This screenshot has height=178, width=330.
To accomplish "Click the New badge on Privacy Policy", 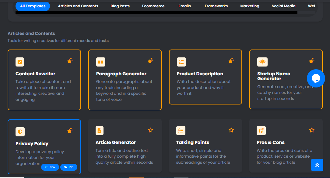I will (x=50, y=167).
